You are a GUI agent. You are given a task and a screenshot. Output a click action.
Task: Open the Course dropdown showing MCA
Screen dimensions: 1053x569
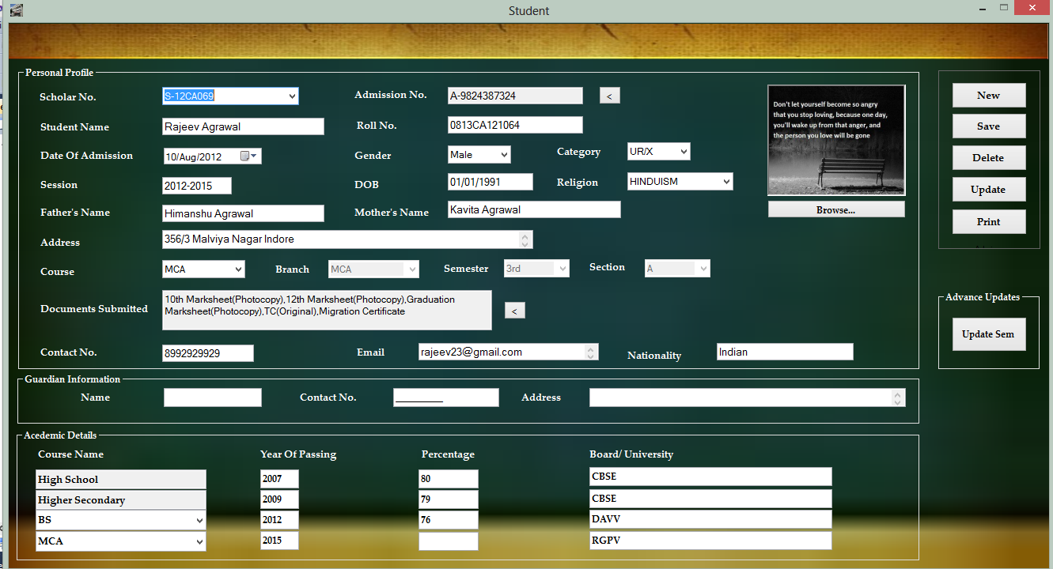(238, 269)
